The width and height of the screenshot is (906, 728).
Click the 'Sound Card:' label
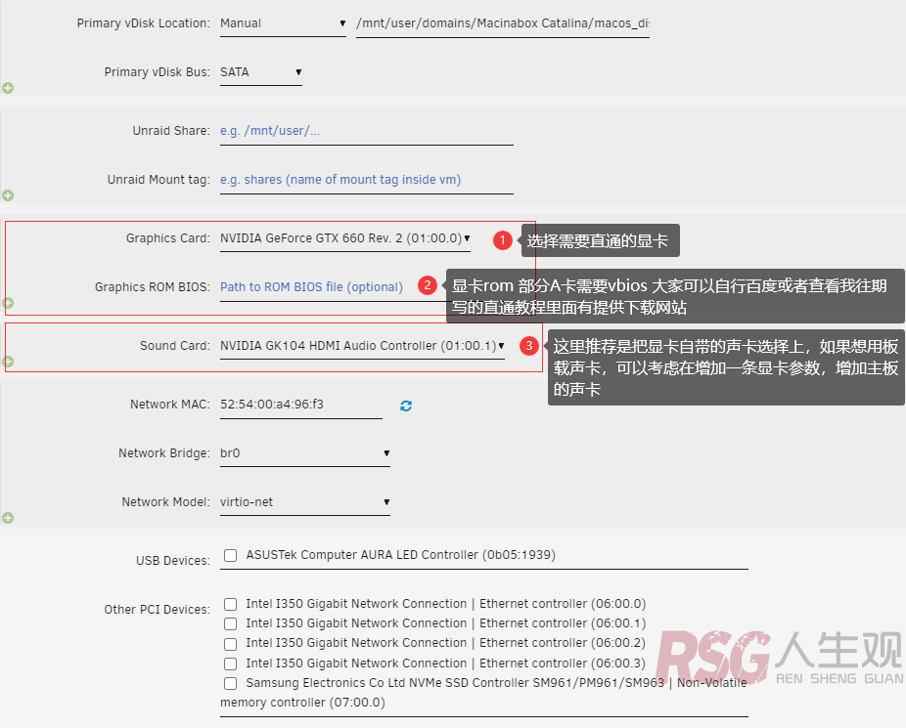pos(175,346)
